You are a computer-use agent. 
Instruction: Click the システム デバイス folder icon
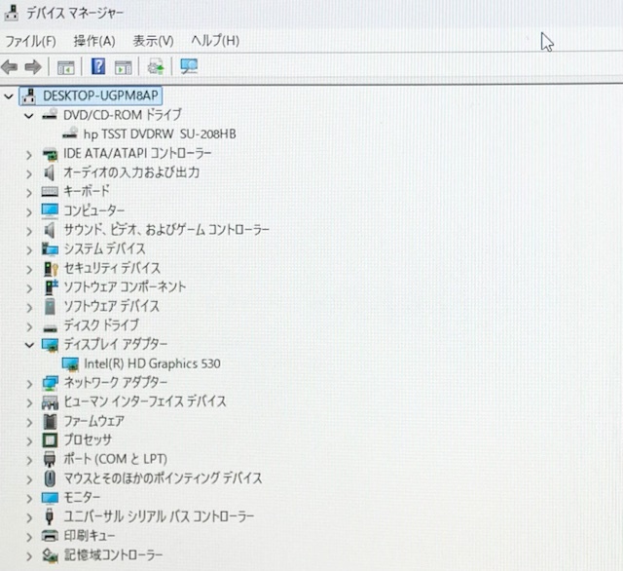(50, 248)
